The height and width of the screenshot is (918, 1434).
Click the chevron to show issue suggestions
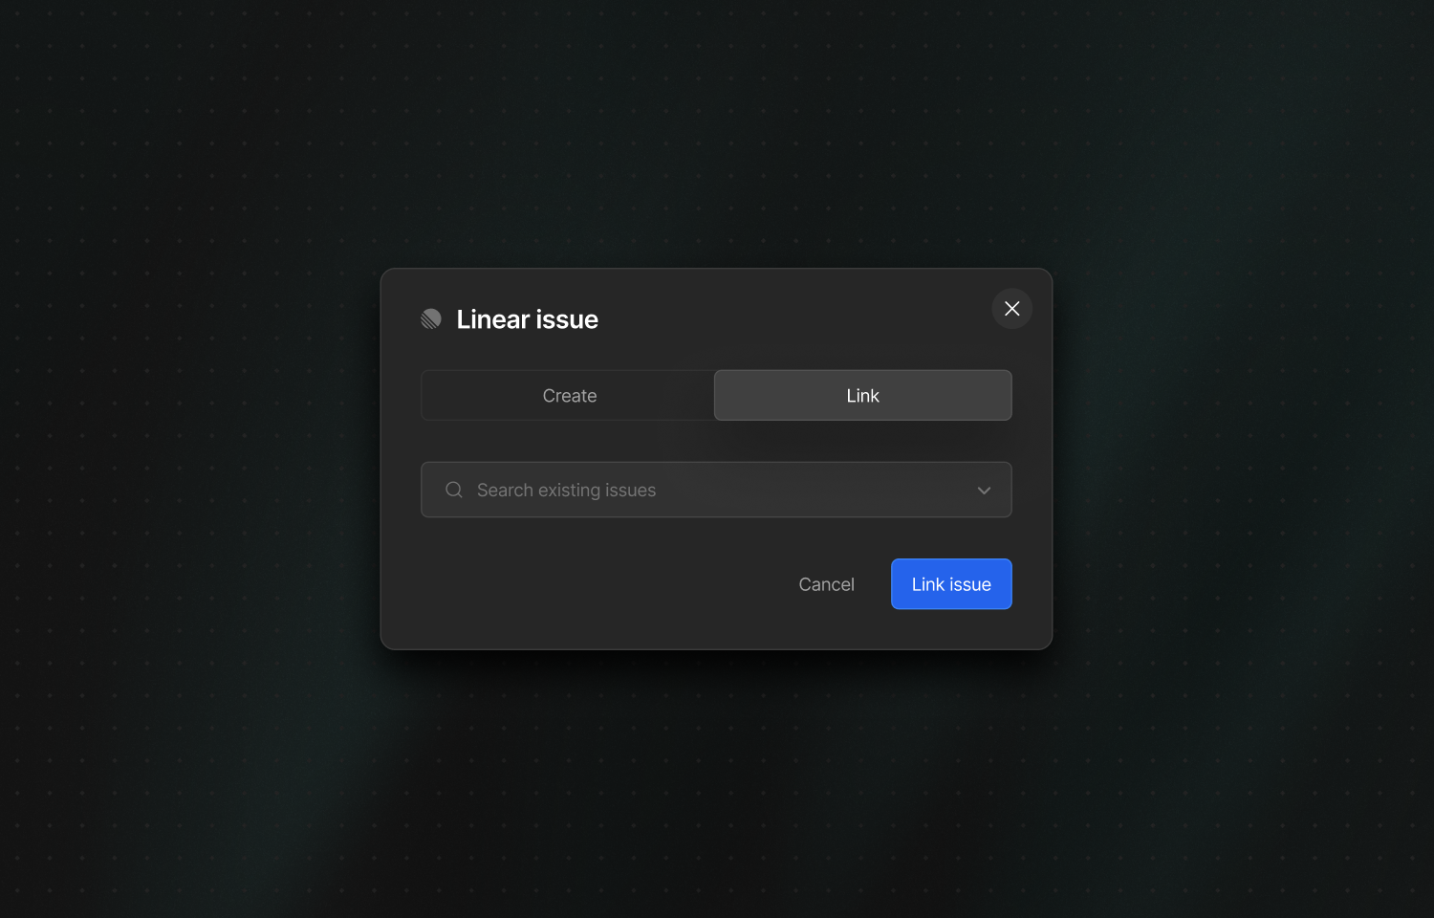pyautogui.click(x=984, y=490)
